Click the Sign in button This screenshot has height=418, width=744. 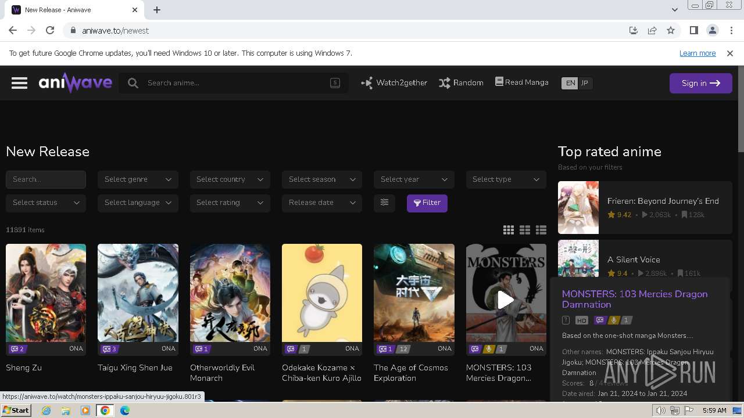pos(701,83)
